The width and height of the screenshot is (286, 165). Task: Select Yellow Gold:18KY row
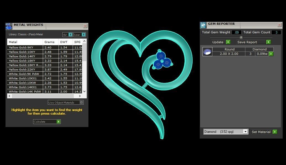click(45, 61)
